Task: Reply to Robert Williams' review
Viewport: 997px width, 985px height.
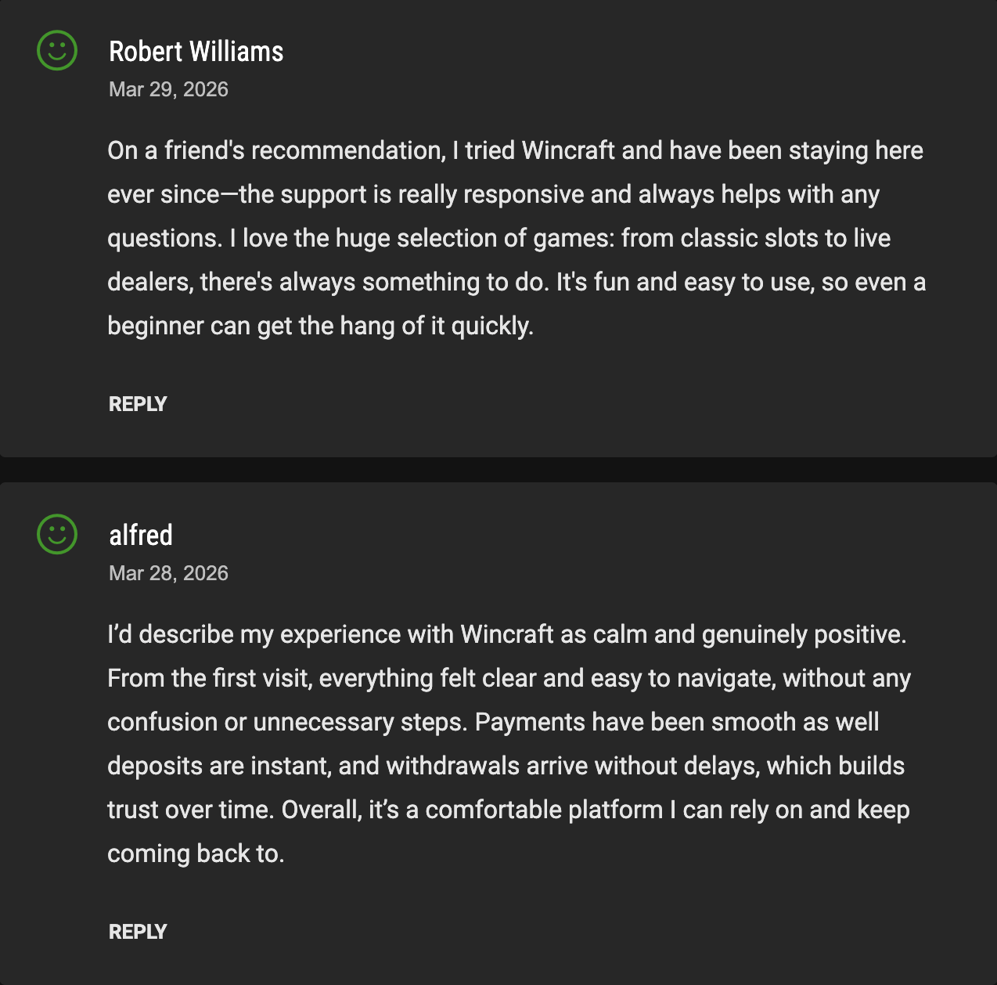Action: pyautogui.click(x=138, y=404)
